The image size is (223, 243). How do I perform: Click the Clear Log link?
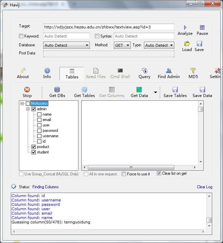[x=204, y=187]
